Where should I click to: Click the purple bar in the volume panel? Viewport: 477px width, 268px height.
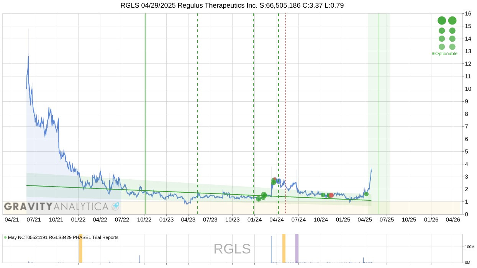click(x=297, y=249)
